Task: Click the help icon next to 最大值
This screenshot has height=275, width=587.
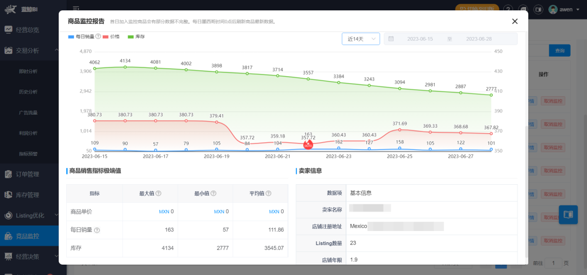Action: pyautogui.click(x=158, y=193)
